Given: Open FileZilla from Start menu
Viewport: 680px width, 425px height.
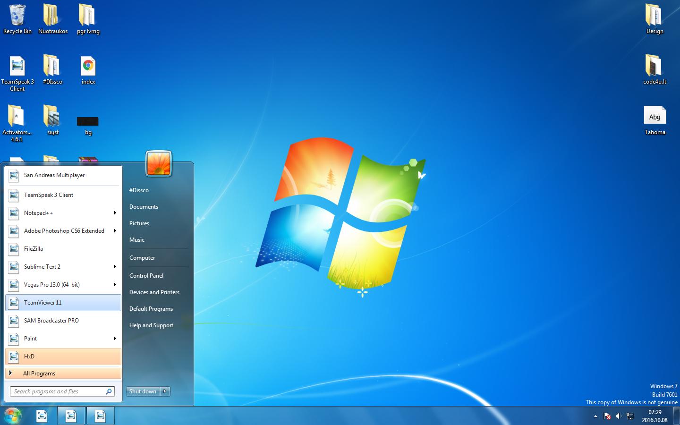Looking at the screenshot, I should coord(63,249).
